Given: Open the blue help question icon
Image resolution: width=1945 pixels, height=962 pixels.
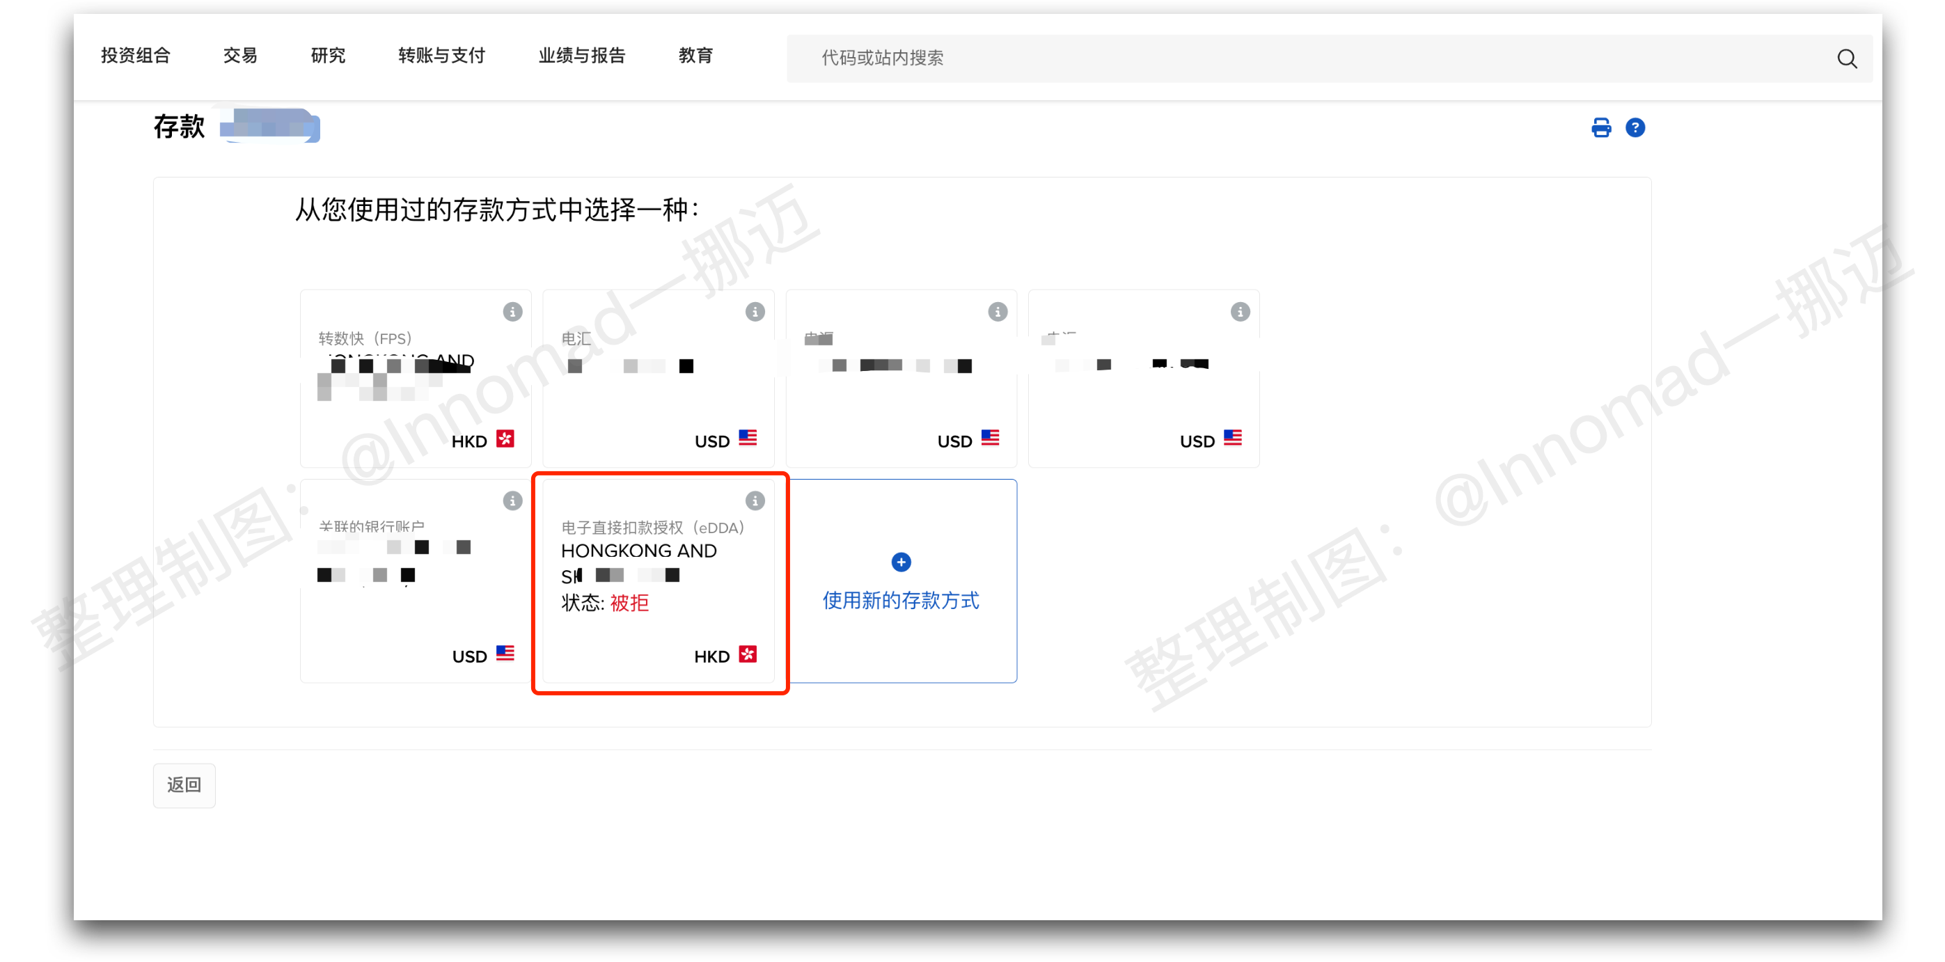Looking at the screenshot, I should [x=1635, y=127].
